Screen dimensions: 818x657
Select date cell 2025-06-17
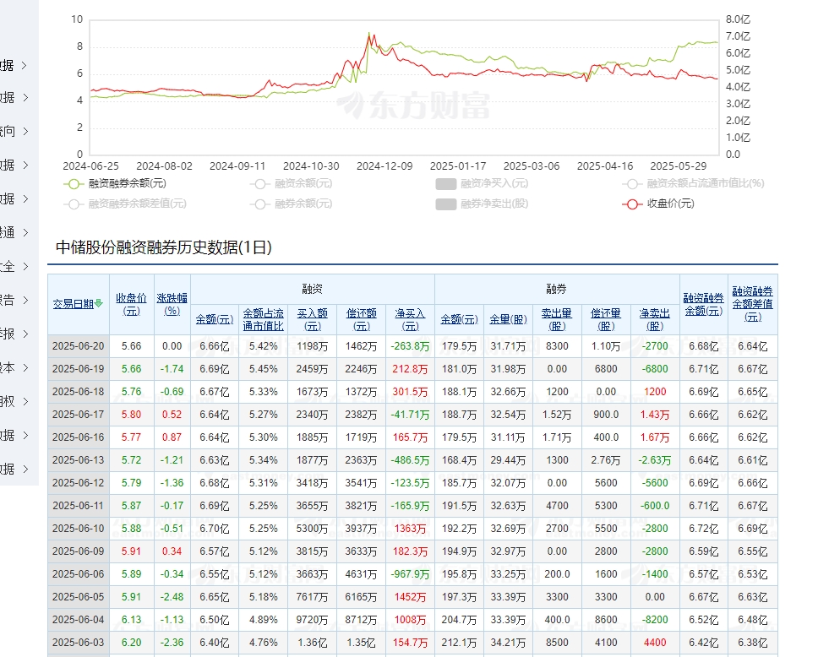tap(79, 415)
